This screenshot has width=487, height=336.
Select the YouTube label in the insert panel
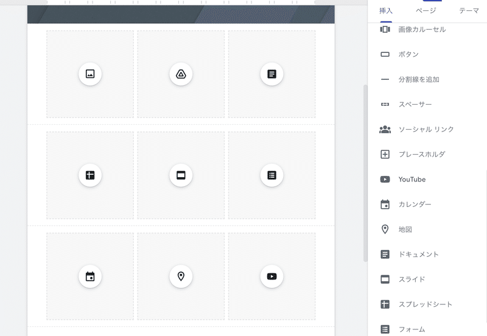(412, 180)
